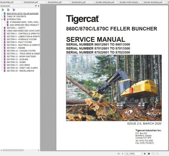Jump to SECTION 6 - ELECTRICAL bookmark
Screen dimensions: 169x156
click(x=23, y=45)
